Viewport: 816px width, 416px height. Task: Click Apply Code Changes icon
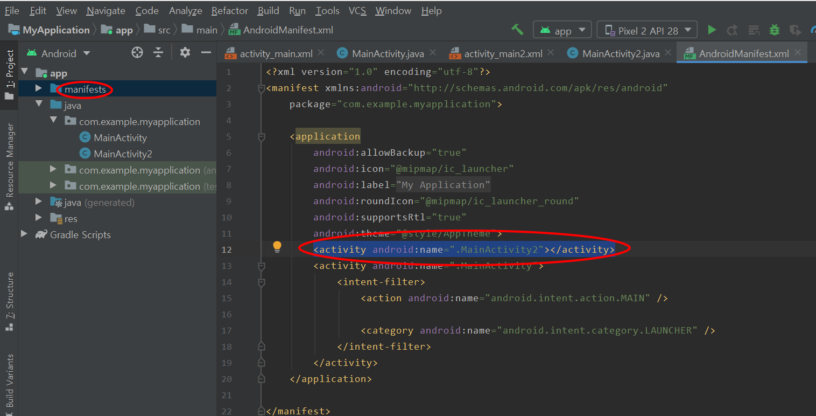click(754, 30)
